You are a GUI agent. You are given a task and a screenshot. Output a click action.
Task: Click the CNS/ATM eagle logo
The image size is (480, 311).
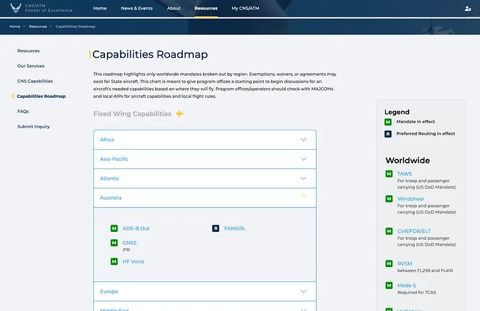pos(16,8)
